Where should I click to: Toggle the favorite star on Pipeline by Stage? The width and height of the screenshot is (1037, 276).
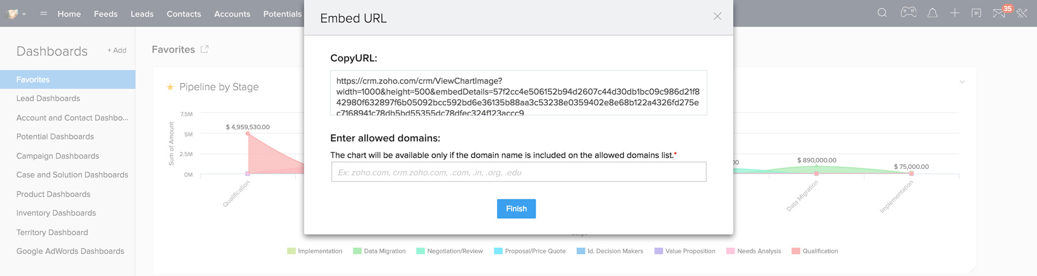pyautogui.click(x=170, y=87)
